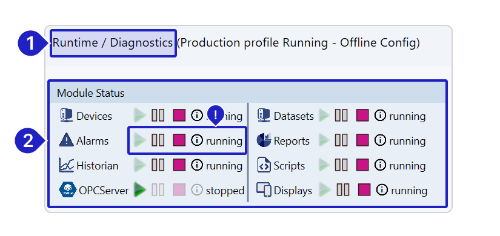Pause the Alarms module
This screenshot has width=500, height=236.
(158, 140)
